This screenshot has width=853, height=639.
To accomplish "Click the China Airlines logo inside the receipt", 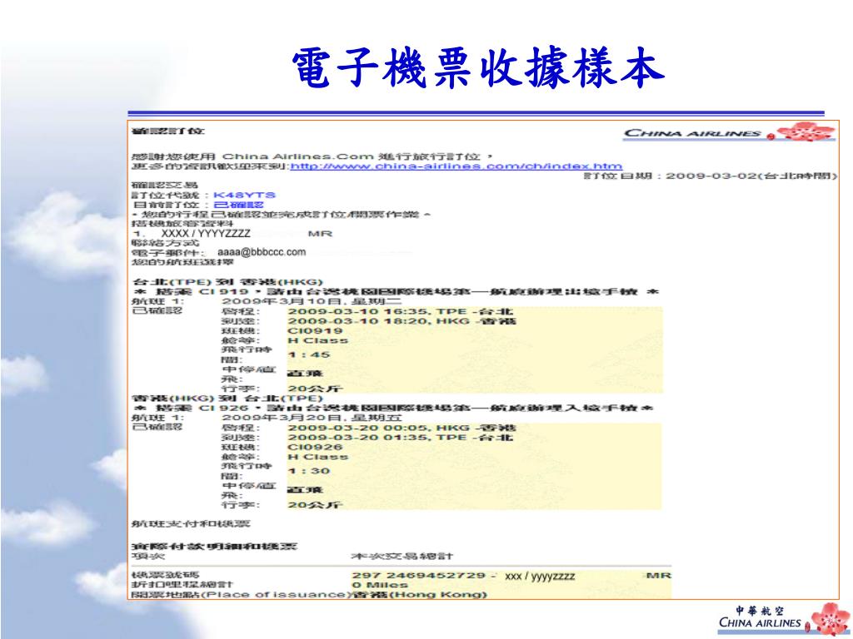I will 729,132.
